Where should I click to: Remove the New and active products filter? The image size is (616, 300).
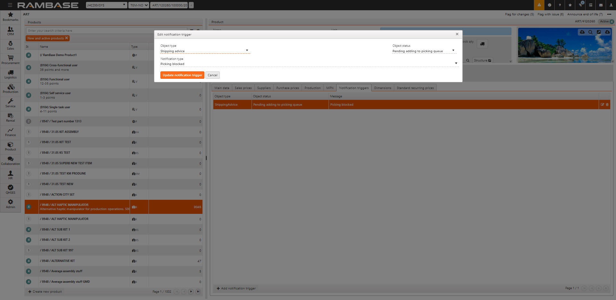pos(66,38)
